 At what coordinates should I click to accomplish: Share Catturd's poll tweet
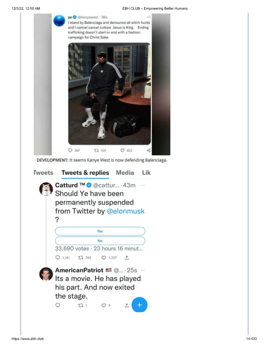point(127,257)
